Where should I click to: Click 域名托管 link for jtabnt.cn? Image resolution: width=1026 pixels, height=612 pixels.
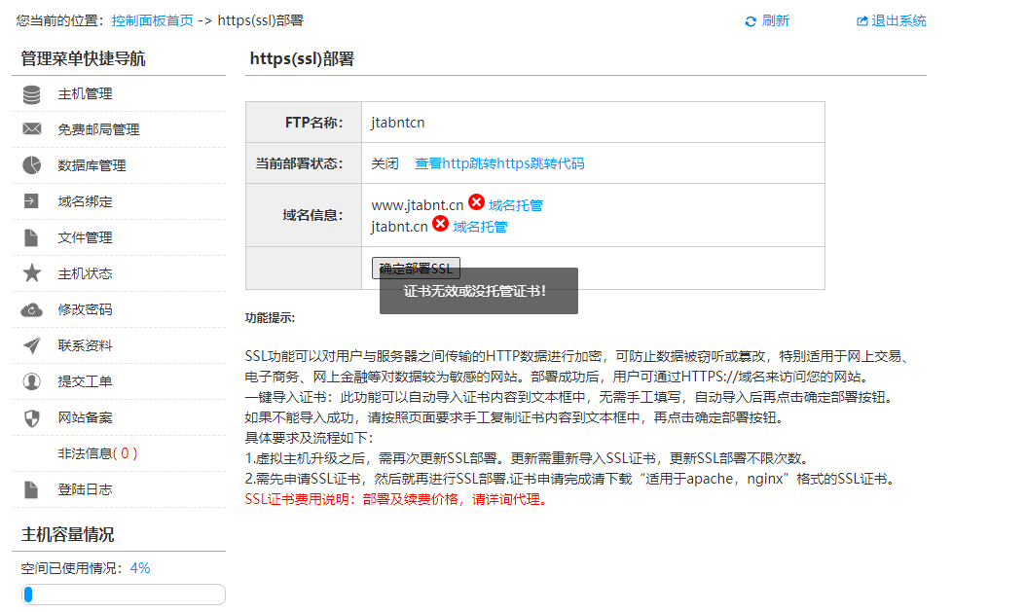(480, 227)
